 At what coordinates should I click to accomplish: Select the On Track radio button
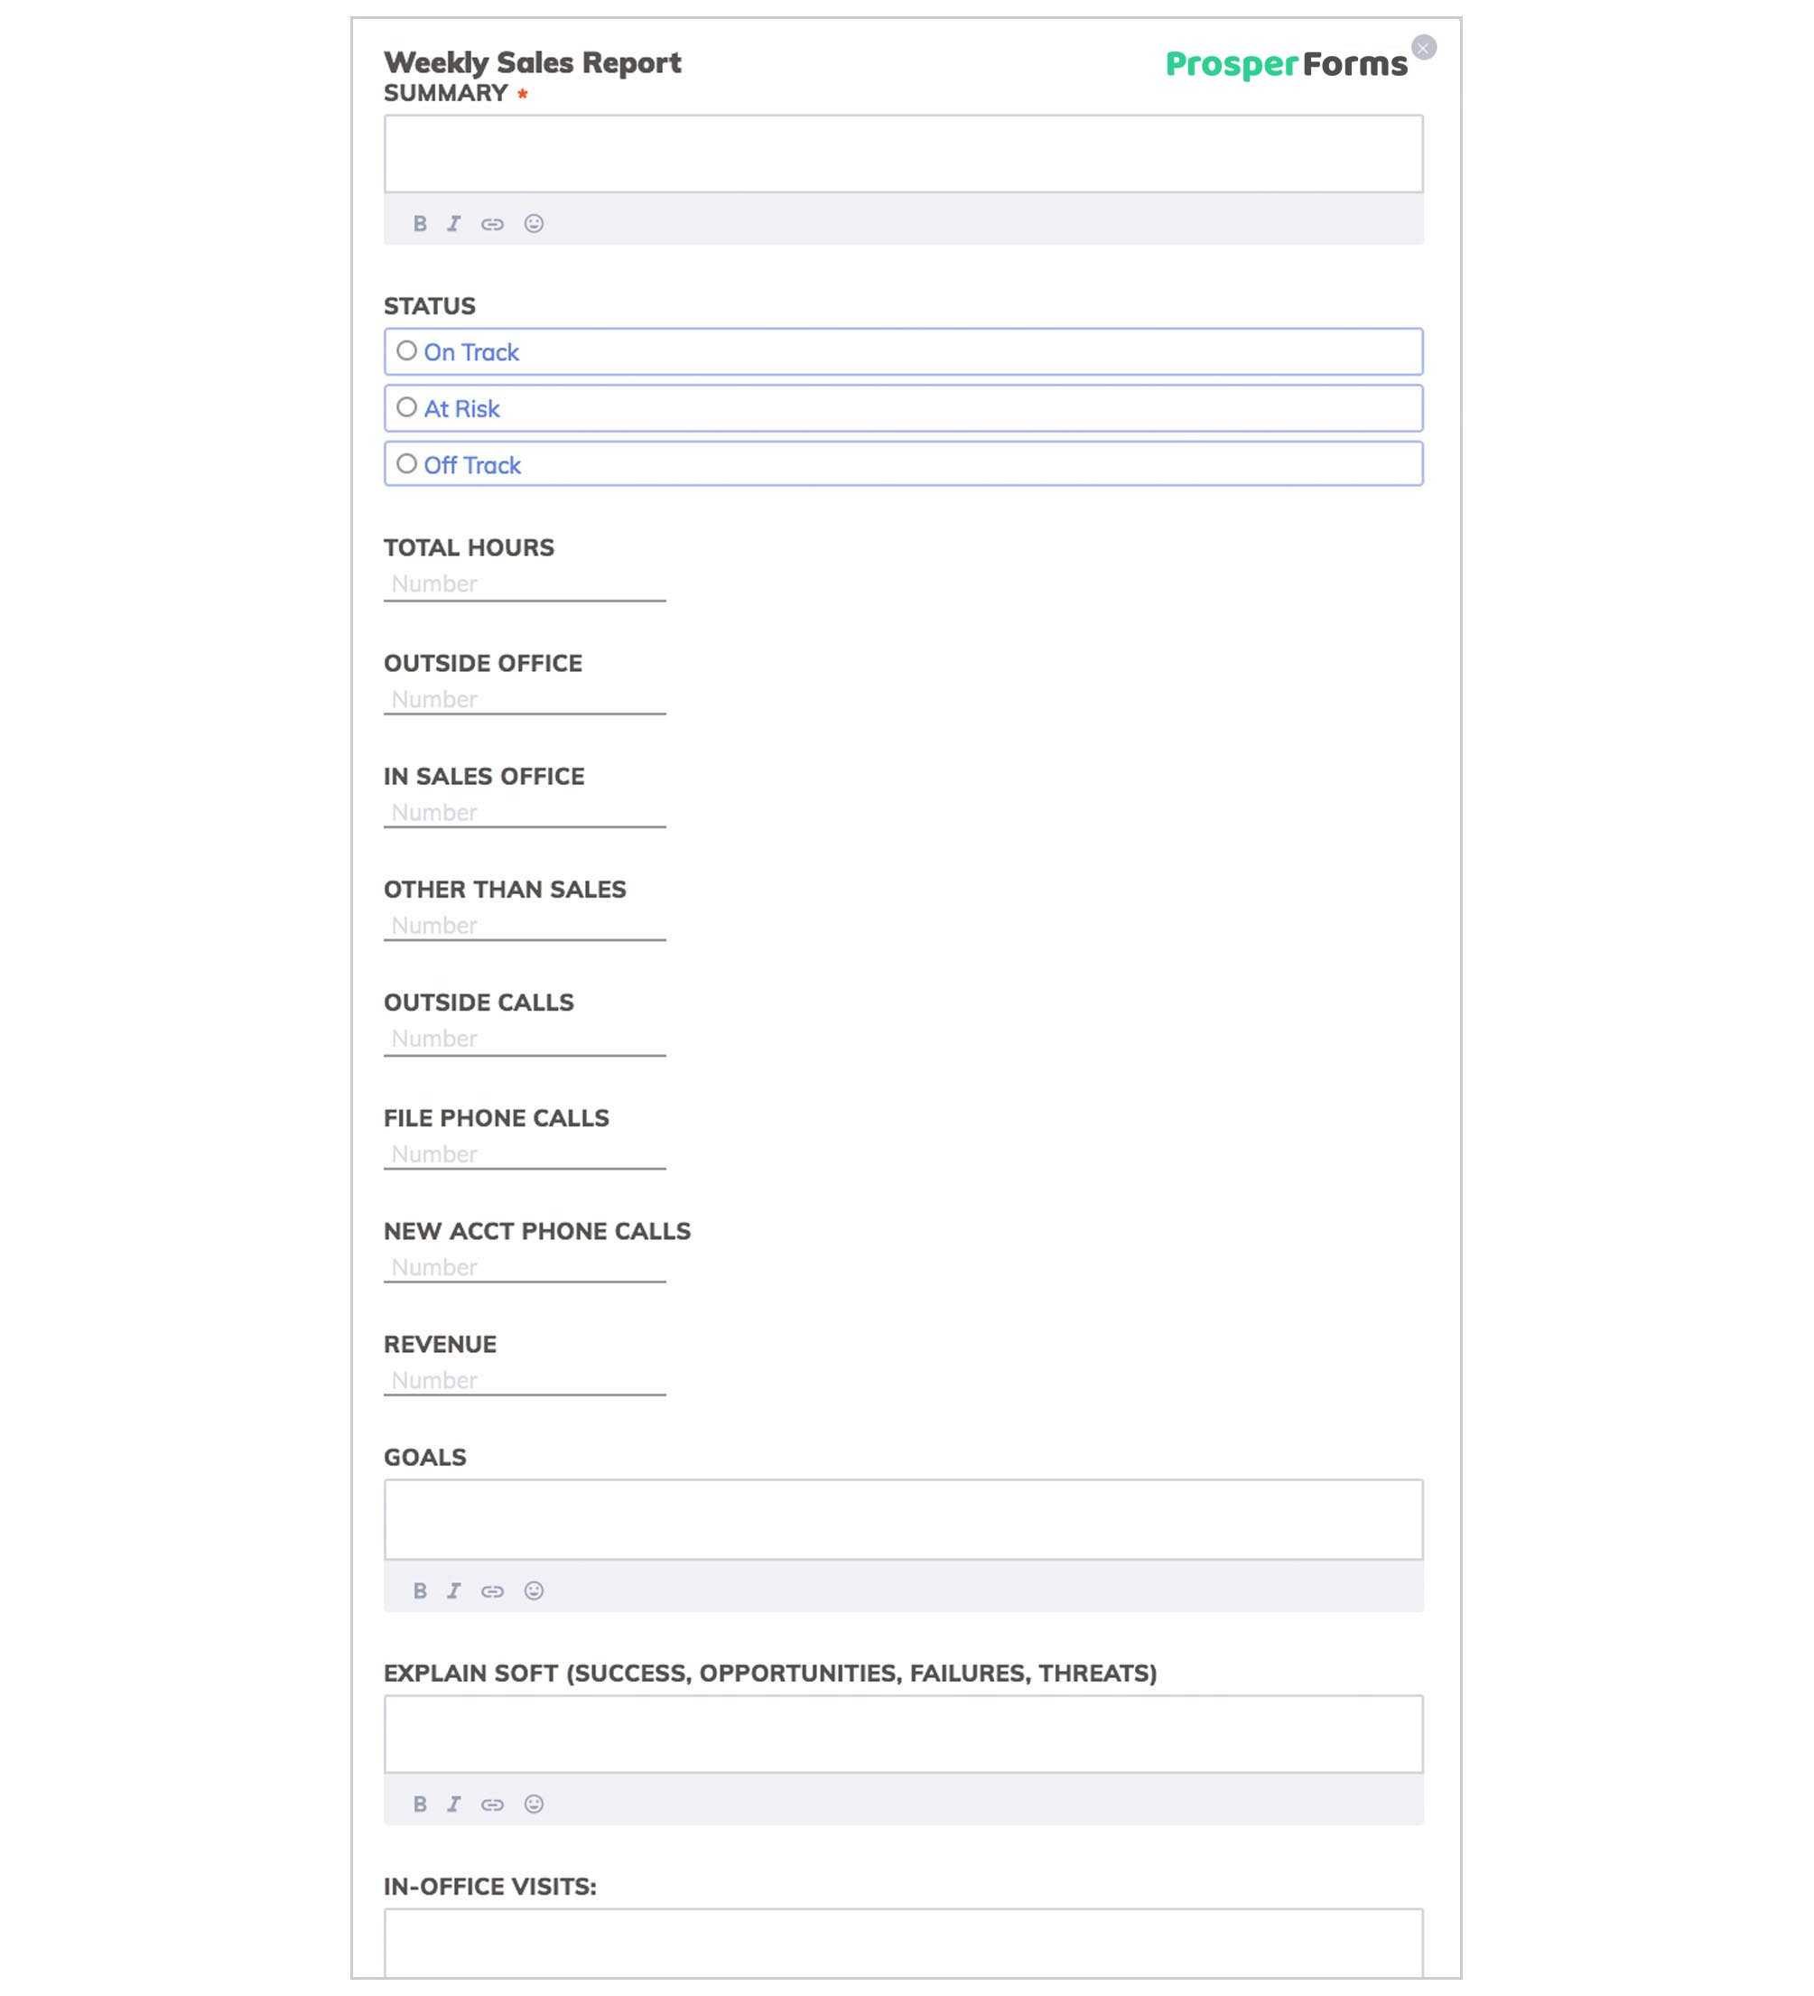[x=406, y=351]
